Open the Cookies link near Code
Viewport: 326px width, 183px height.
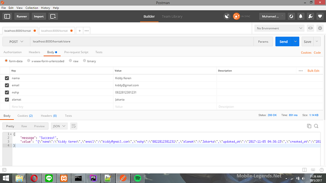tap(306, 52)
